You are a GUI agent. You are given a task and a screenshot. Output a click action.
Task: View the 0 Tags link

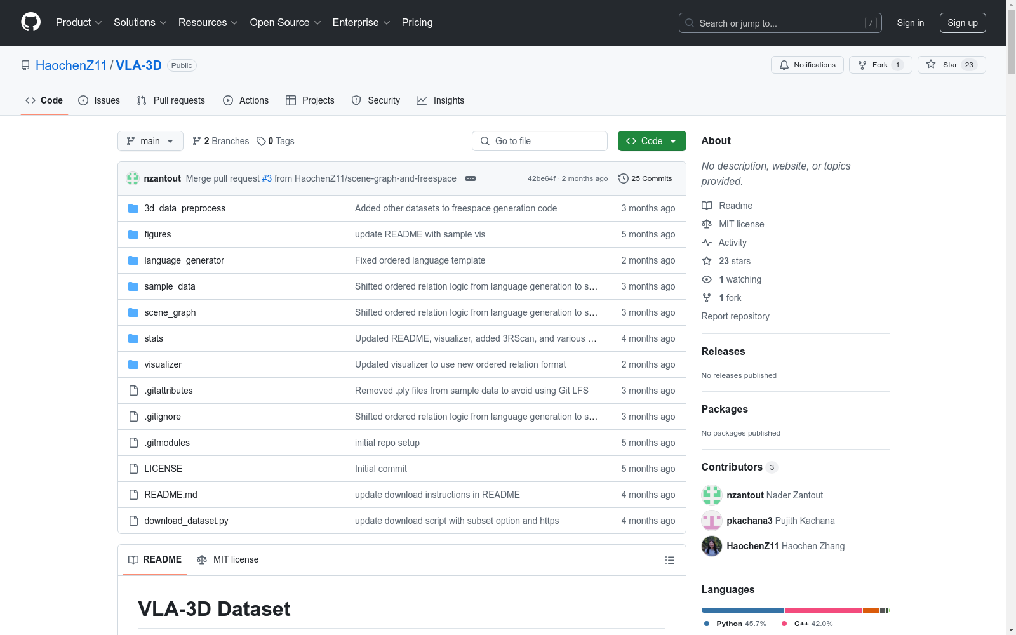coord(276,141)
